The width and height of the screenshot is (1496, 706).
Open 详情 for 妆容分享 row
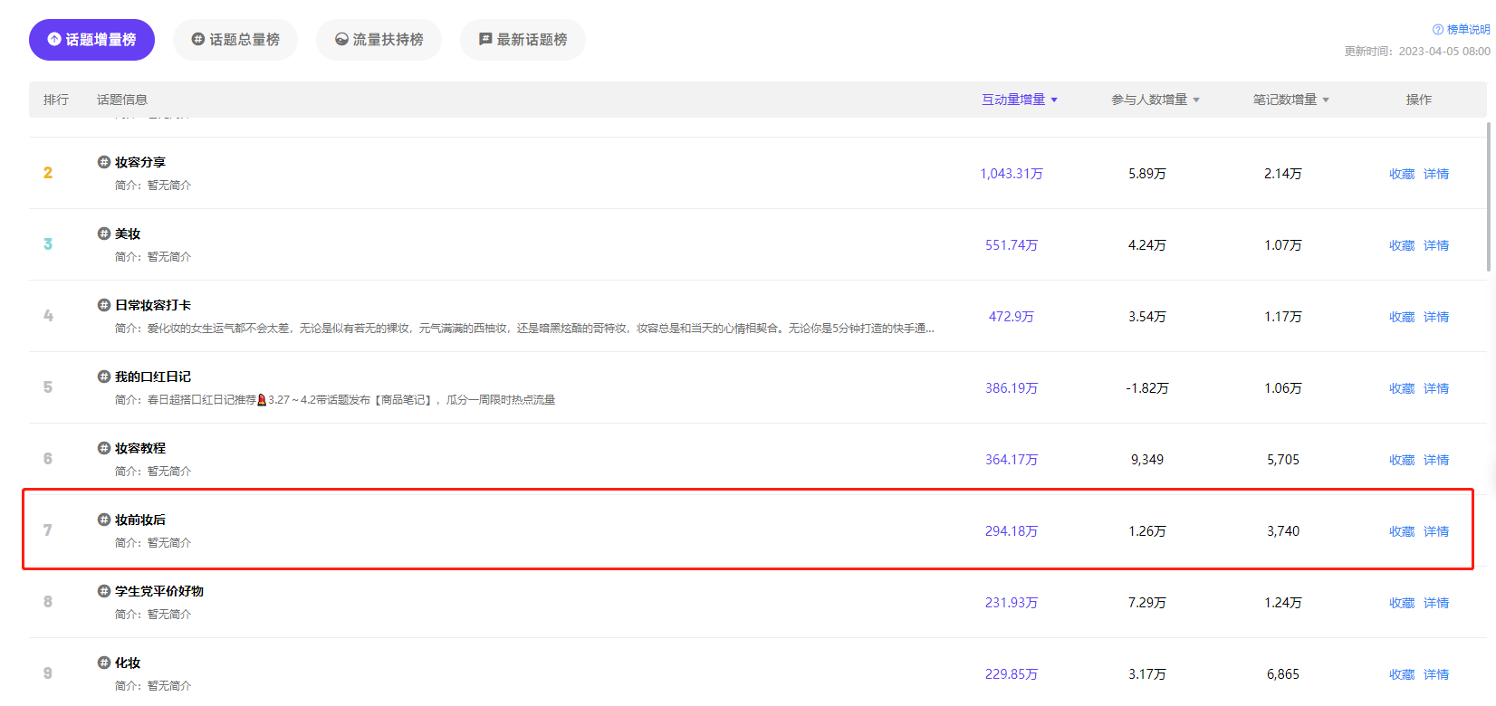pyautogui.click(x=1436, y=174)
